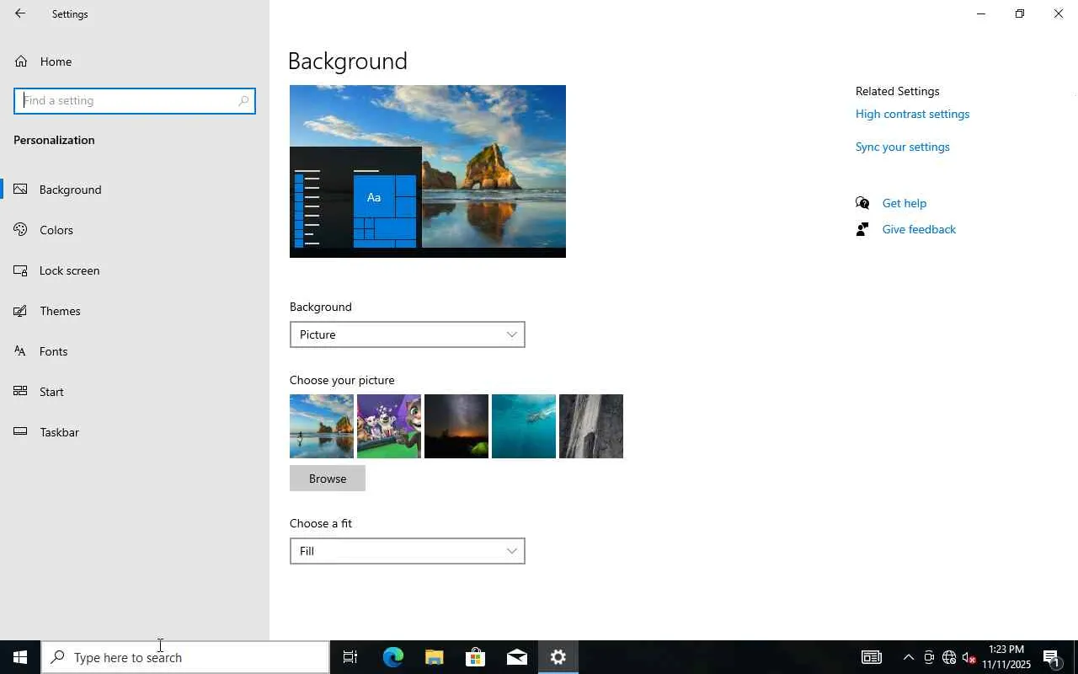
Task: Open the Mail app from the taskbar
Action: tap(516, 657)
